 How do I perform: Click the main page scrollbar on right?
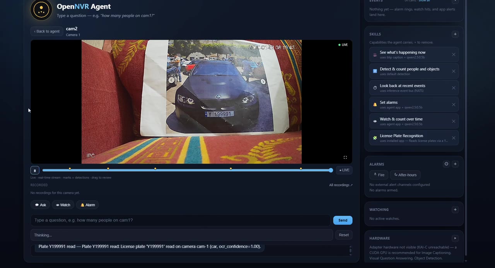pos(466,128)
